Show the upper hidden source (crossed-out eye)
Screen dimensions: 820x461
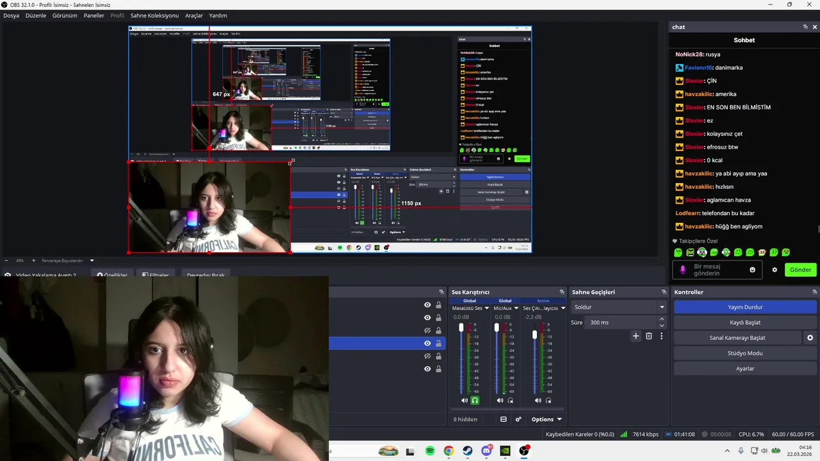pyautogui.click(x=427, y=330)
